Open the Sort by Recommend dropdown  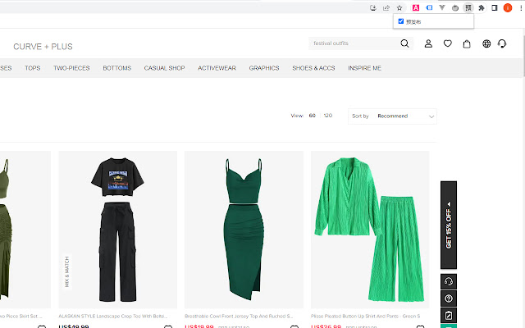click(x=392, y=116)
